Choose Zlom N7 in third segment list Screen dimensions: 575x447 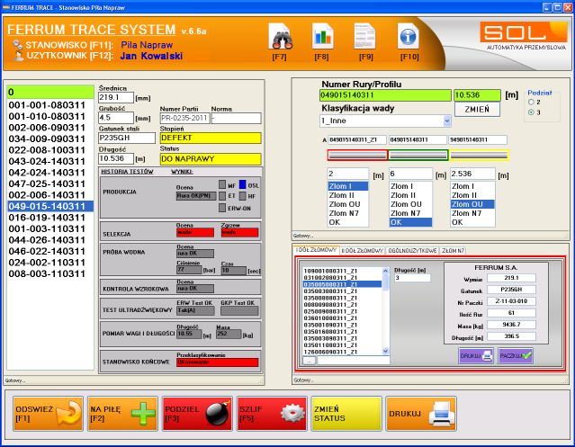(x=472, y=213)
